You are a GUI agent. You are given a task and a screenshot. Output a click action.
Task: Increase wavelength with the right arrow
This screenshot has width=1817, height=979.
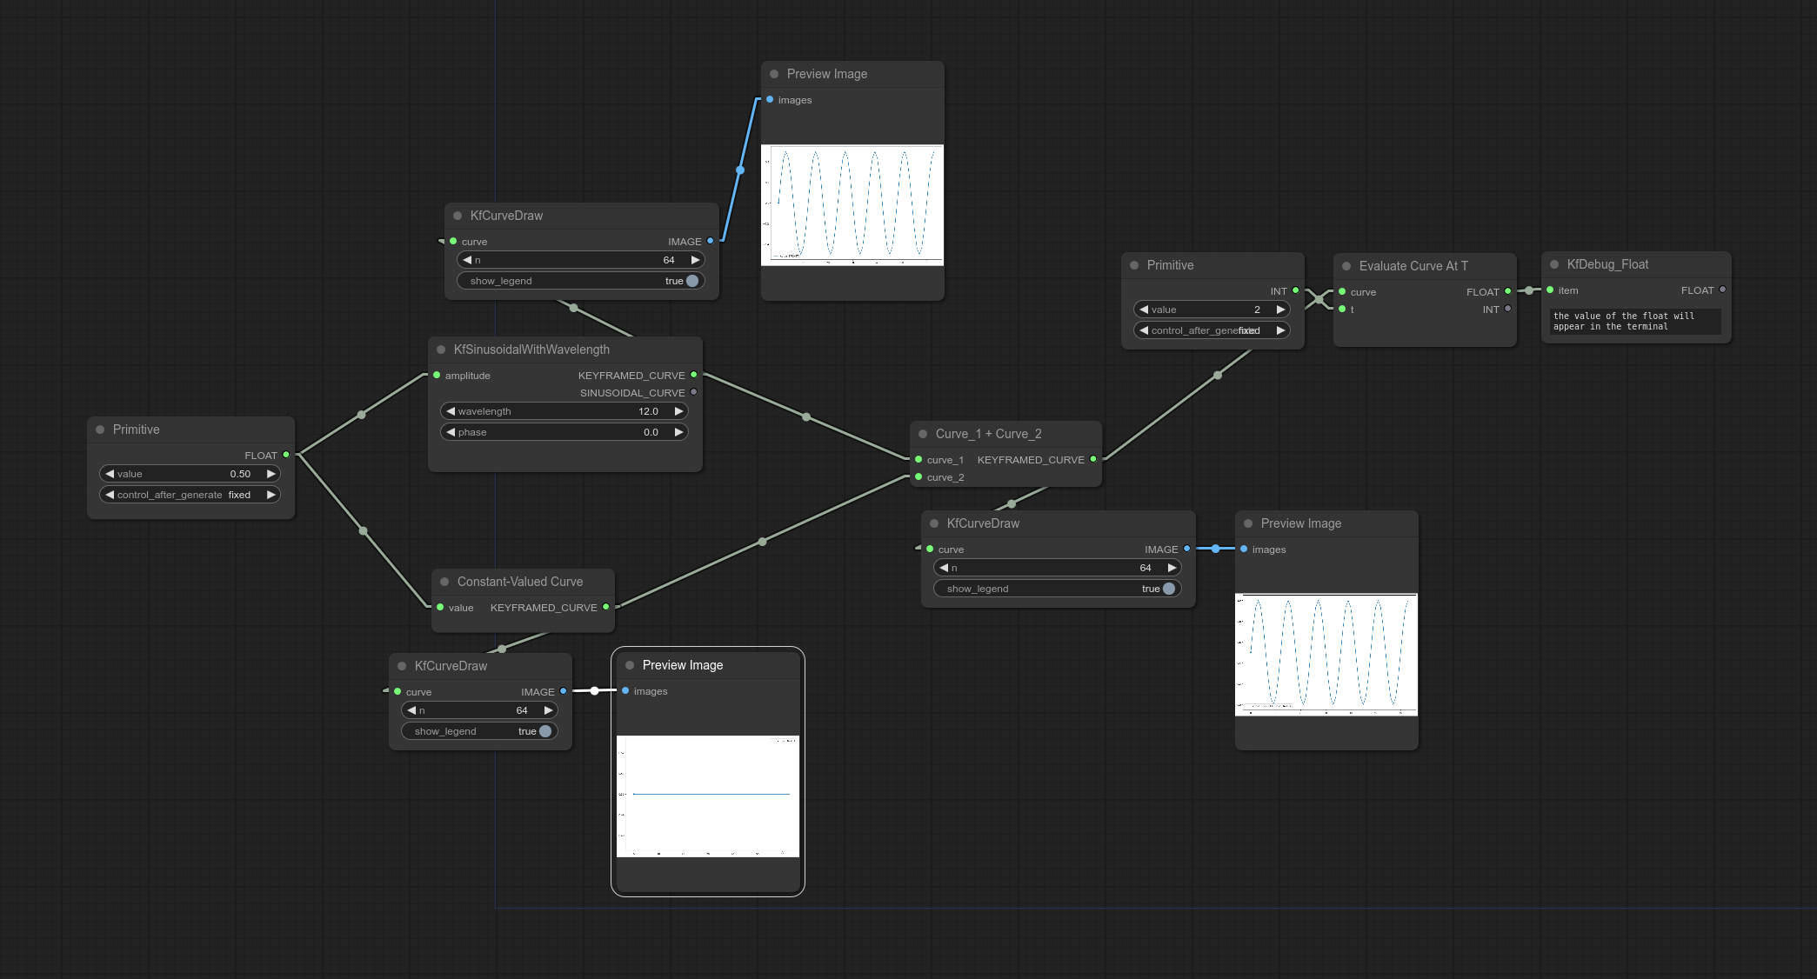(678, 411)
